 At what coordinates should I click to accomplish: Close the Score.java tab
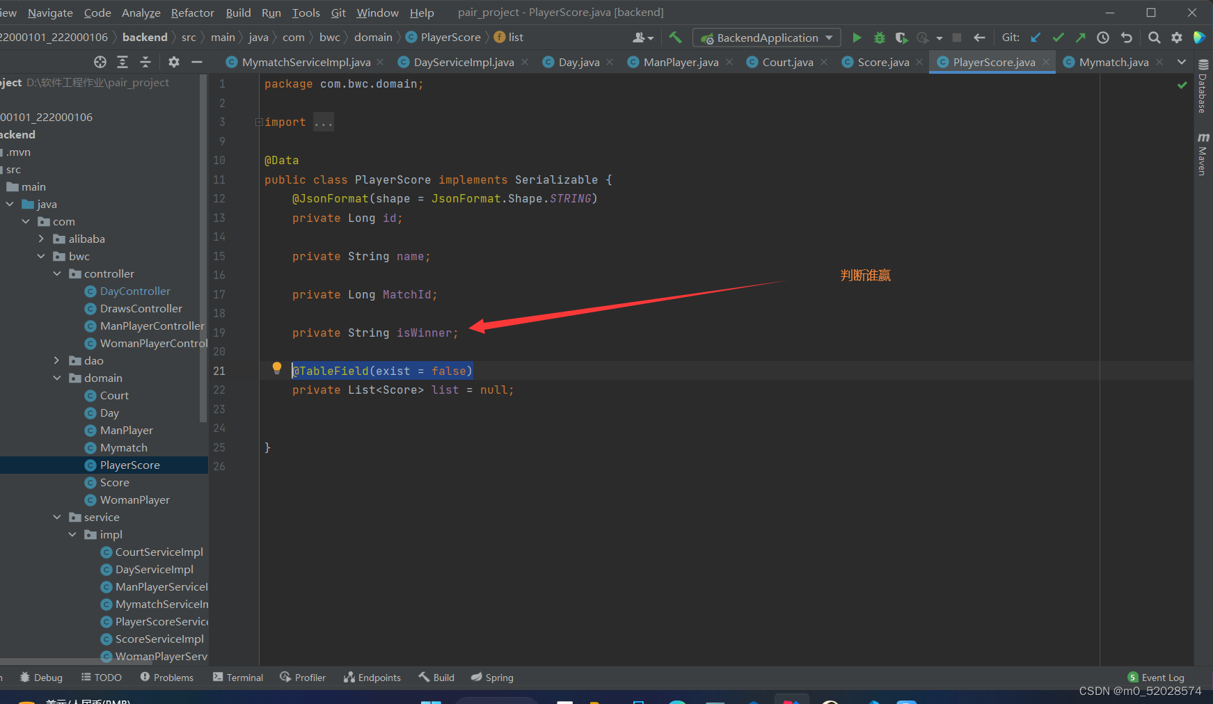[919, 62]
